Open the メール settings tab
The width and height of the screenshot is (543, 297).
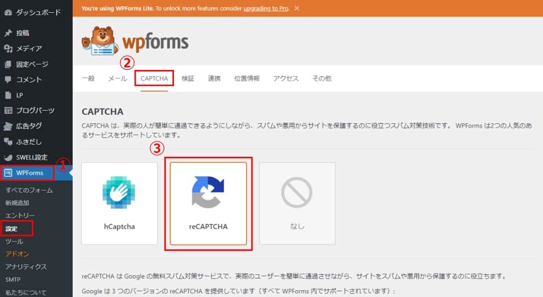[x=118, y=78]
